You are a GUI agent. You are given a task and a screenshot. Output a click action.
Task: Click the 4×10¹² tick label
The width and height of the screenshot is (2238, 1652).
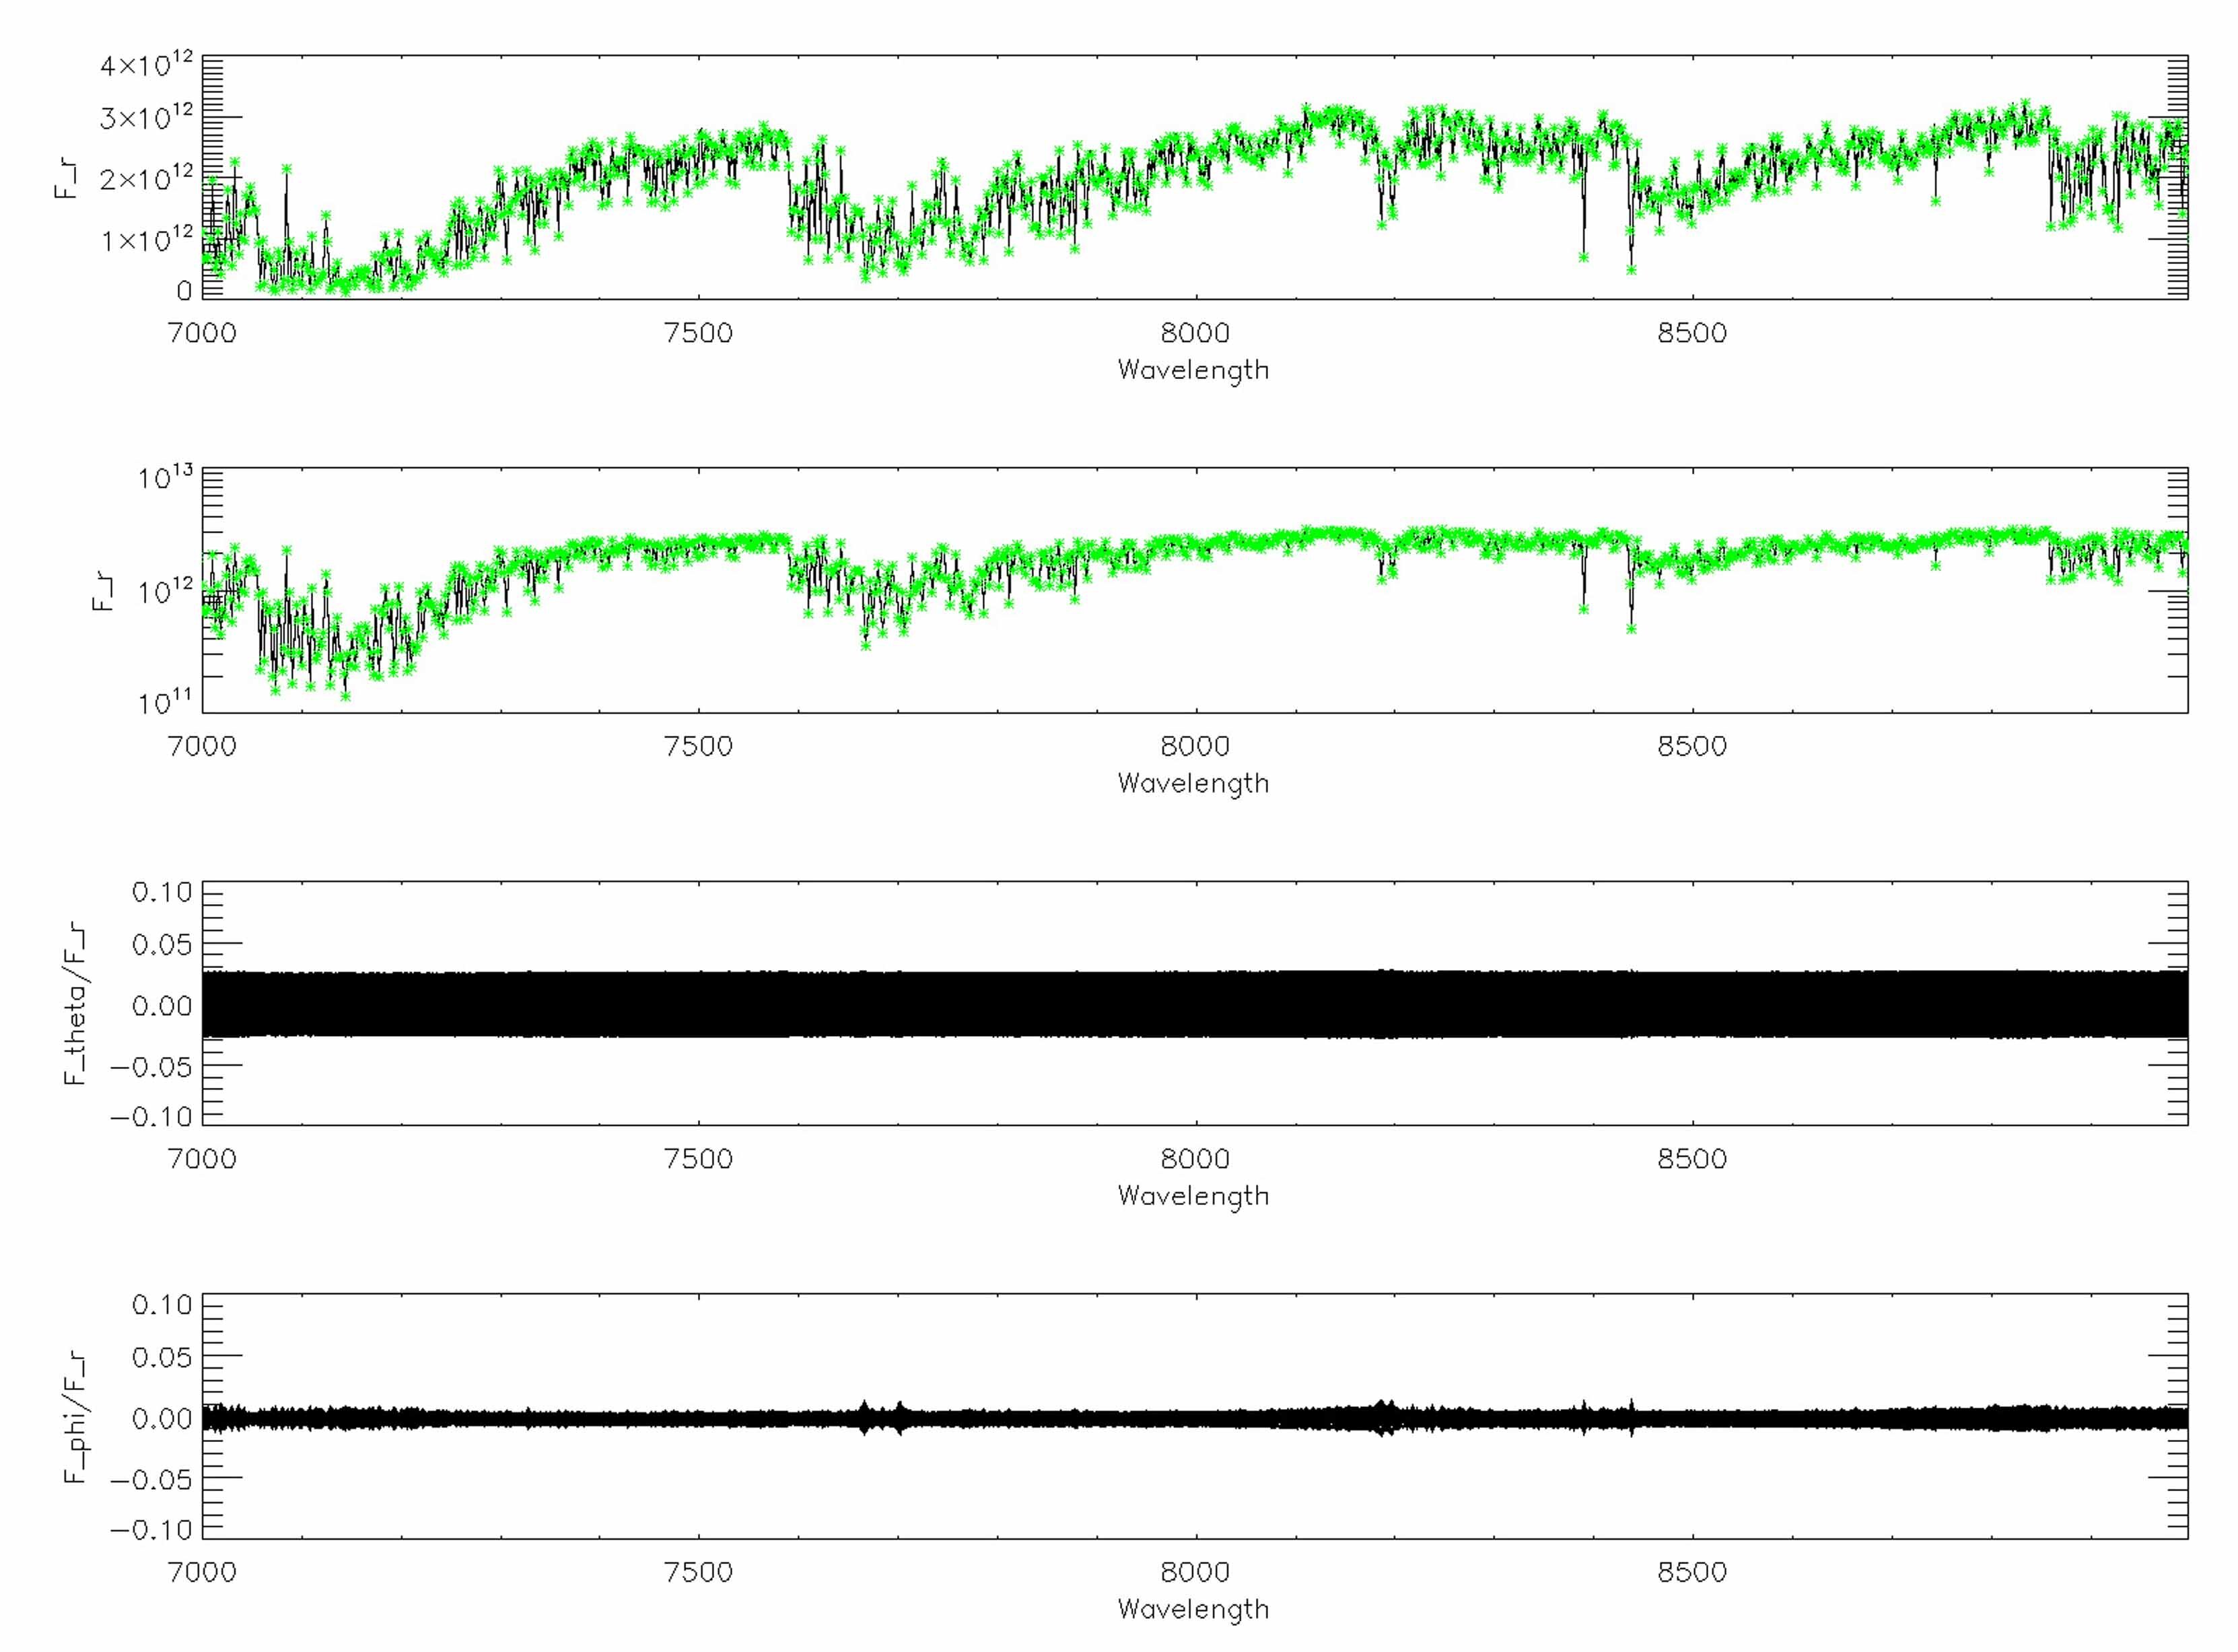point(147,65)
